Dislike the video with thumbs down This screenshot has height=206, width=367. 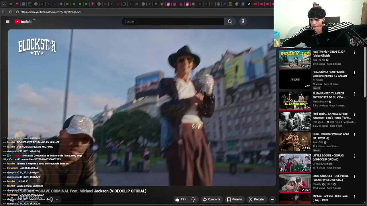pyautogui.click(x=194, y=199)
